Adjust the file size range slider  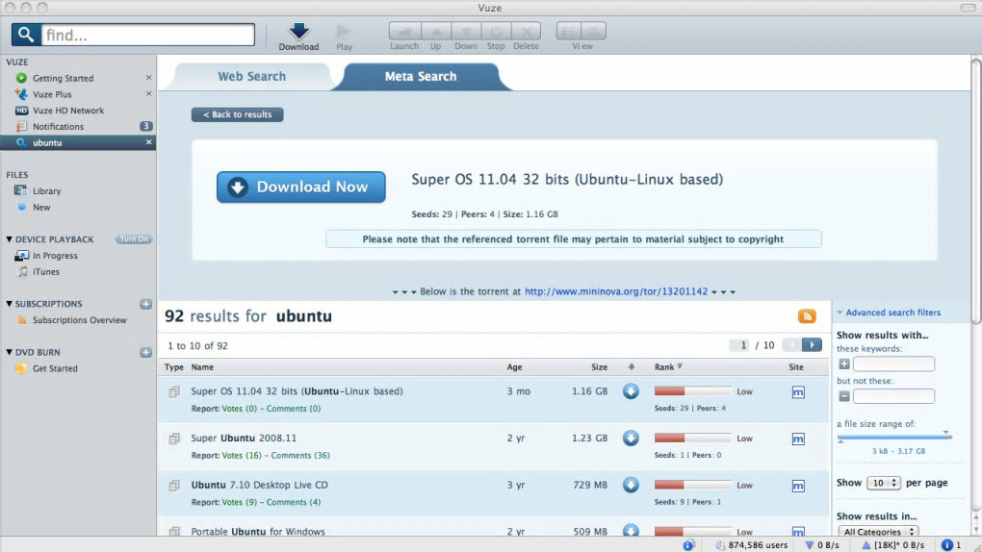click(x=894, y=437)
